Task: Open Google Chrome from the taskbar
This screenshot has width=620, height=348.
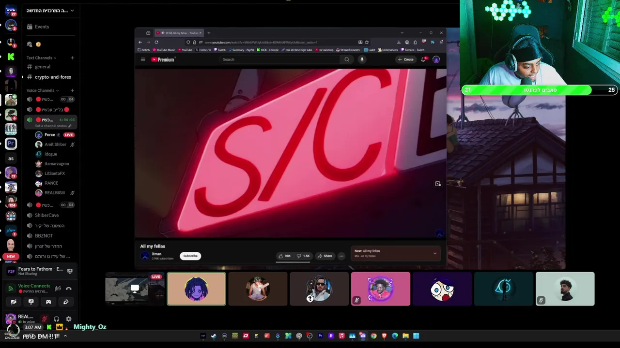Action: [373, 336]
